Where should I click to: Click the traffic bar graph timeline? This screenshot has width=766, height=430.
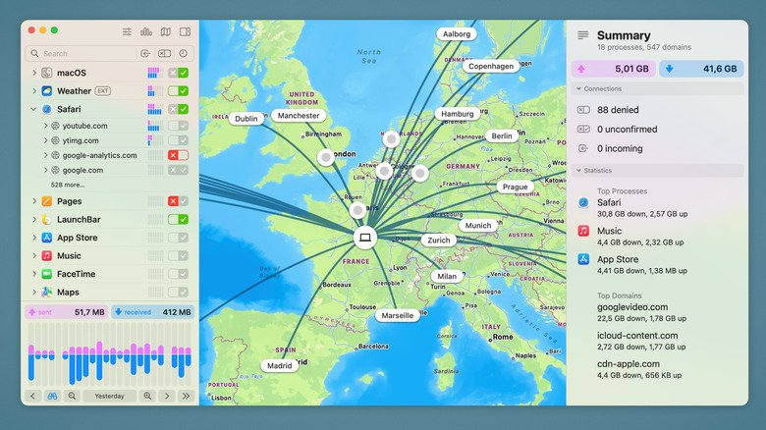tap(109, 355)
